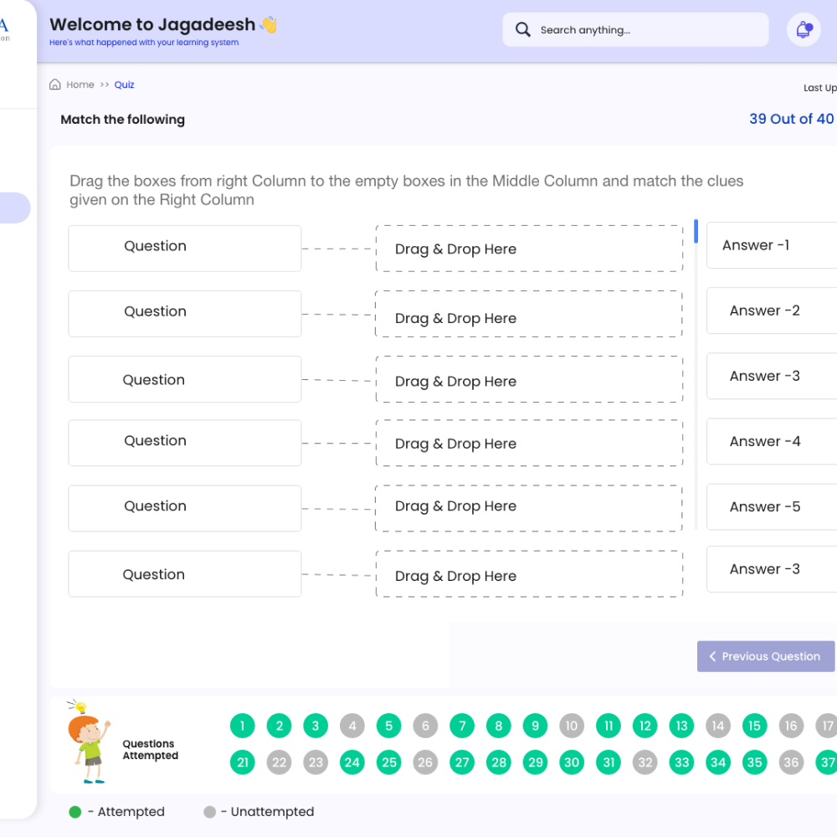Click the first Drag & Drop Here box

point(529,249)
